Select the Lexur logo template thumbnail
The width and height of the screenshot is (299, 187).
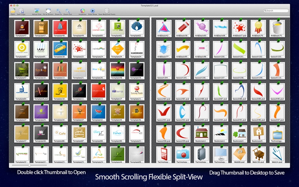pyautogui.click(x=22, y=28)
